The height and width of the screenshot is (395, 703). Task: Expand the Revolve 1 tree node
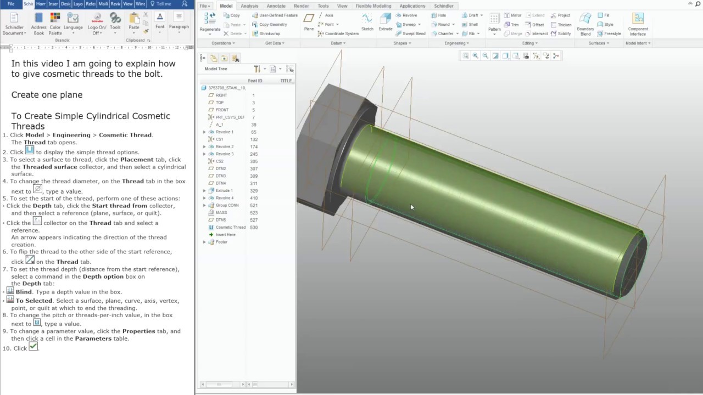point(204,132)
